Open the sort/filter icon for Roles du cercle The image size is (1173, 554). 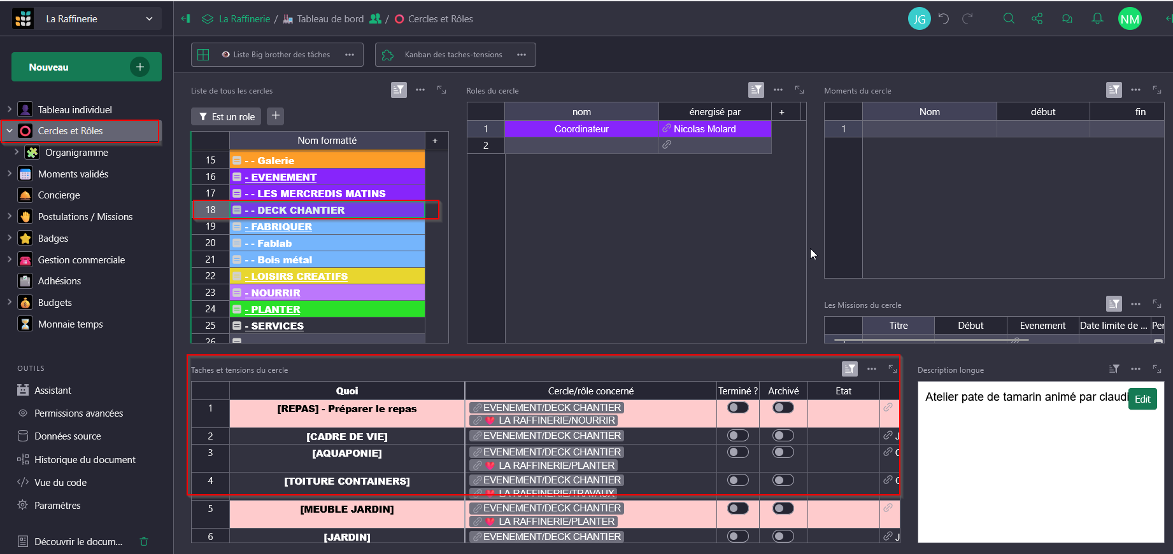[756, 90]
